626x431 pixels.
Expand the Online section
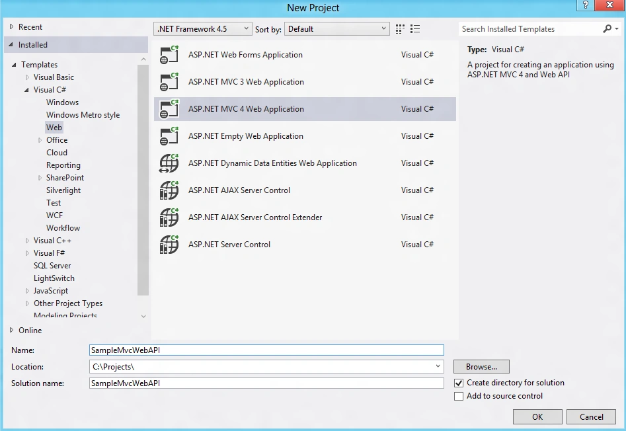pyautogui.click(x=12, y=330)
